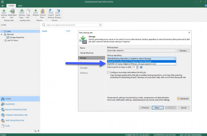
Task: Go to the Storage wizard step
Action: coord(91,58)
